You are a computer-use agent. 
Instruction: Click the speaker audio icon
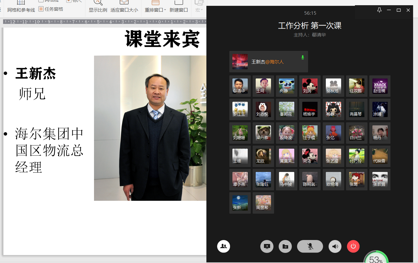[x=335, y=246]
